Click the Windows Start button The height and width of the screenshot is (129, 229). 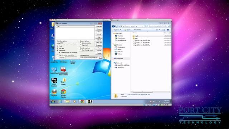click(x=53, y=102)
